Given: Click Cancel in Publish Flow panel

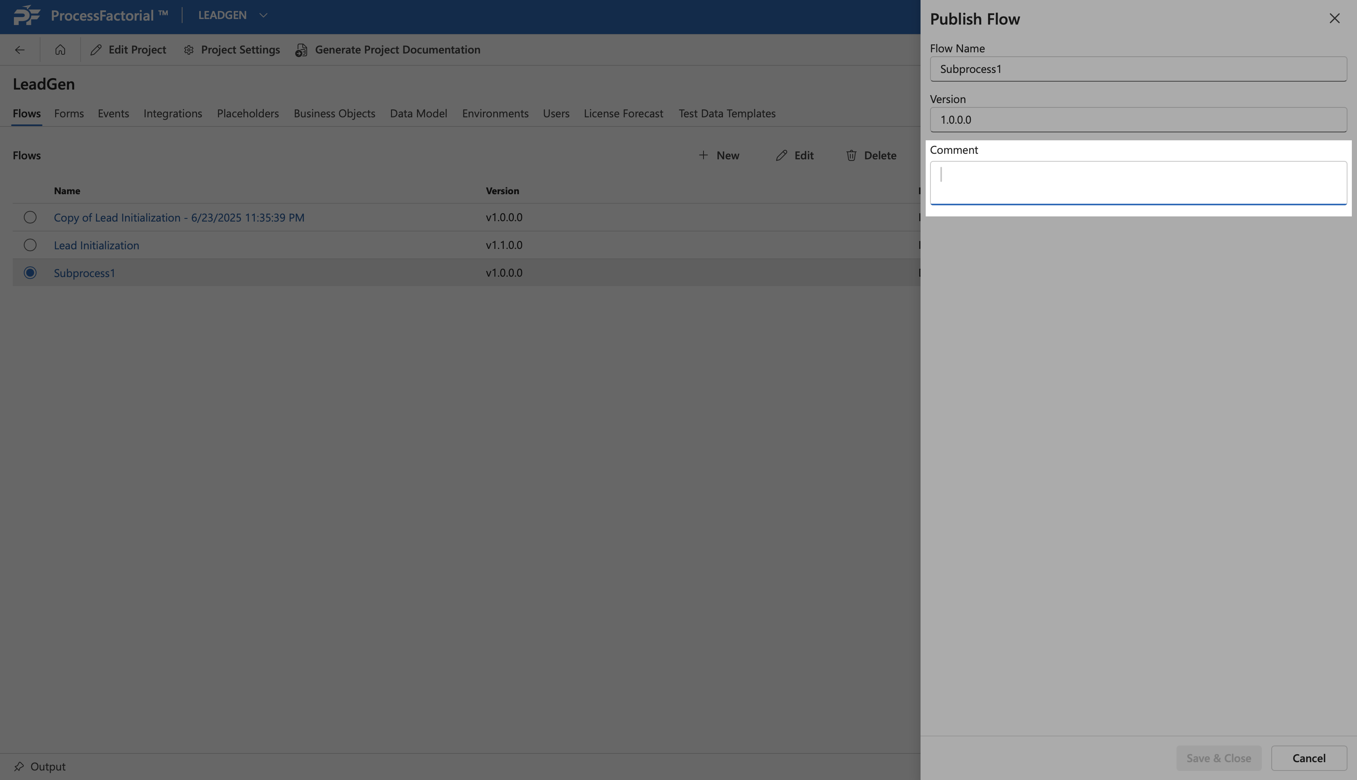Looking at the screenshot, I should click(1308, 758).
